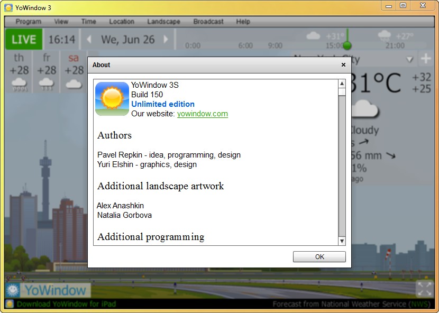Open the Help menu
The width and height of the screenshot is (439, 313).
[x=243, y=22]
